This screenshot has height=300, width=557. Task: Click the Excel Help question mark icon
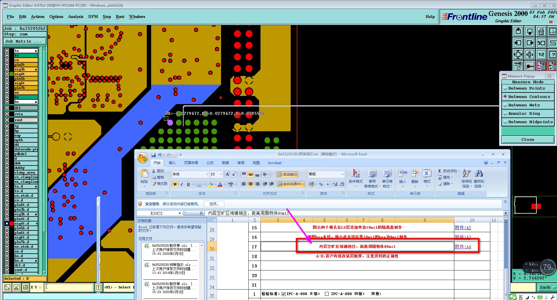pos(486,163)
